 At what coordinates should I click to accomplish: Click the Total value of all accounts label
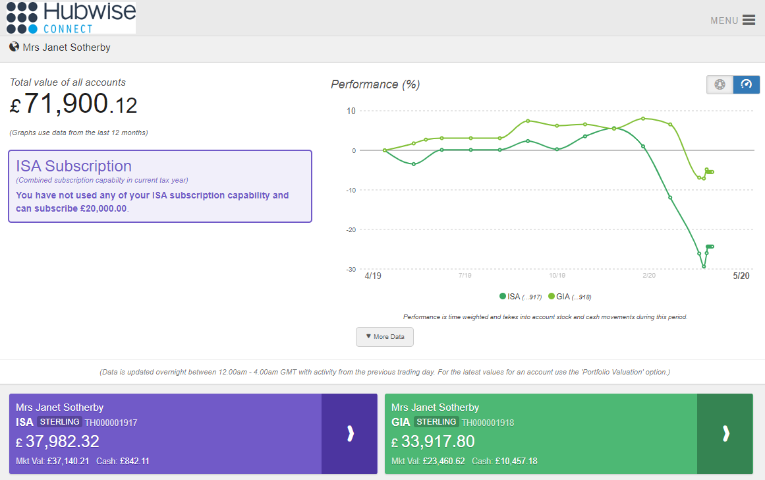[x=68, y=82]
